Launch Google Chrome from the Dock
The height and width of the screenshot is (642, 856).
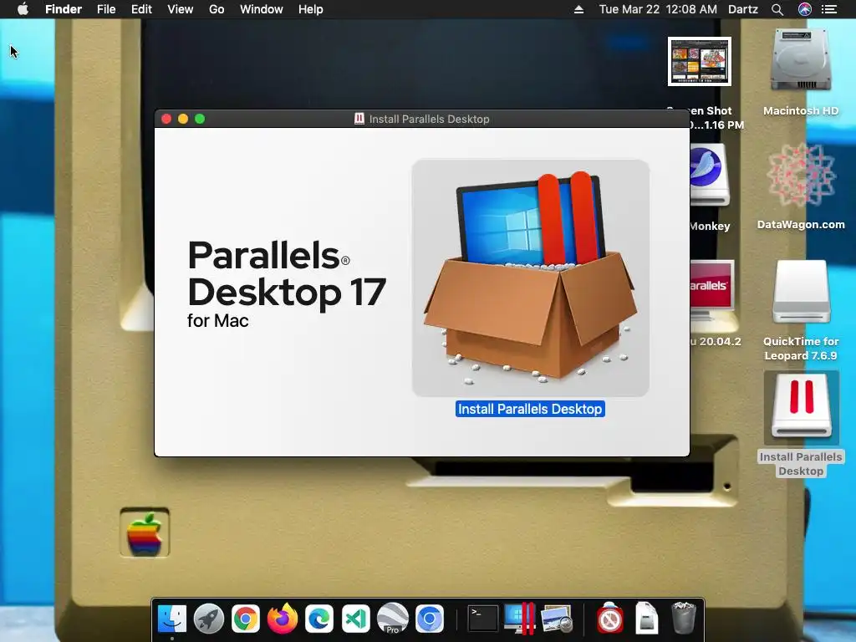[x=246, y=619]
